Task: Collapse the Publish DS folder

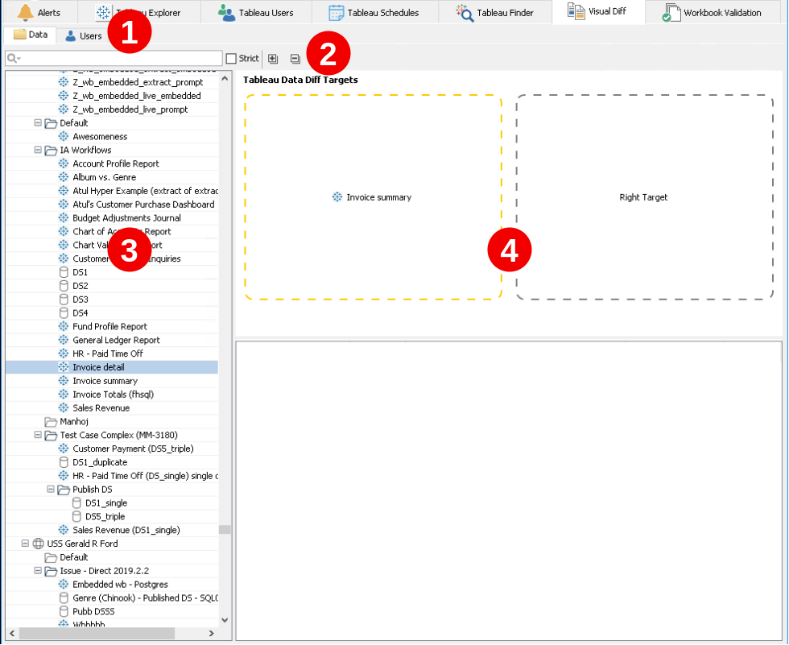Action: (x=50, y=489)
